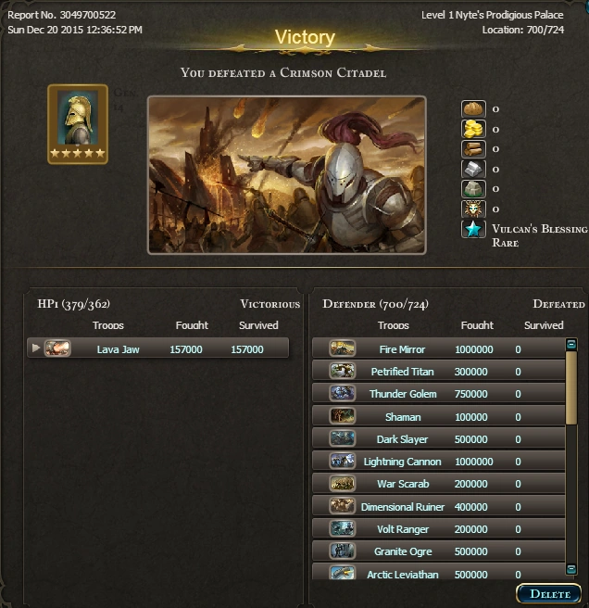Image resolution: width=589 pixels, height=608 pixels.
Task: Click the metal ingot resource icon
Action: click(x=473, y=169)
